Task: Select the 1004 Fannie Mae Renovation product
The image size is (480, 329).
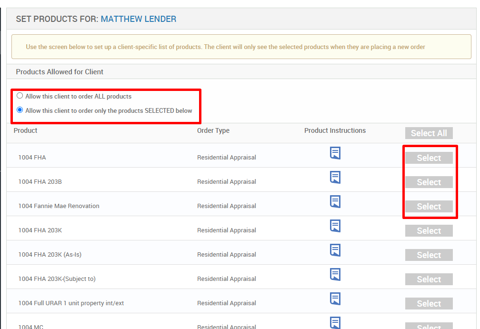Action: [x=429, y=206]
